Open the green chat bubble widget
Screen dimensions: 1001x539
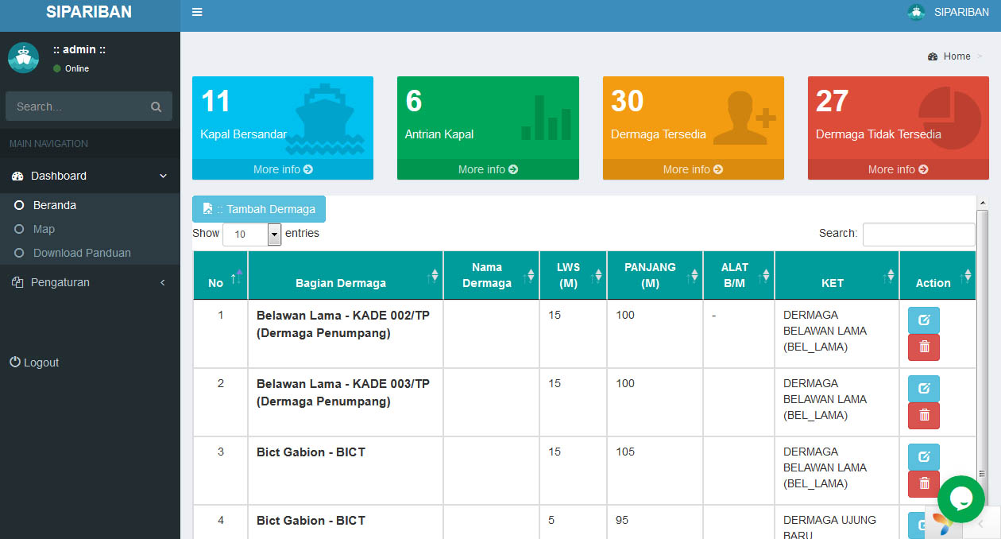click(x=960, y=498)
